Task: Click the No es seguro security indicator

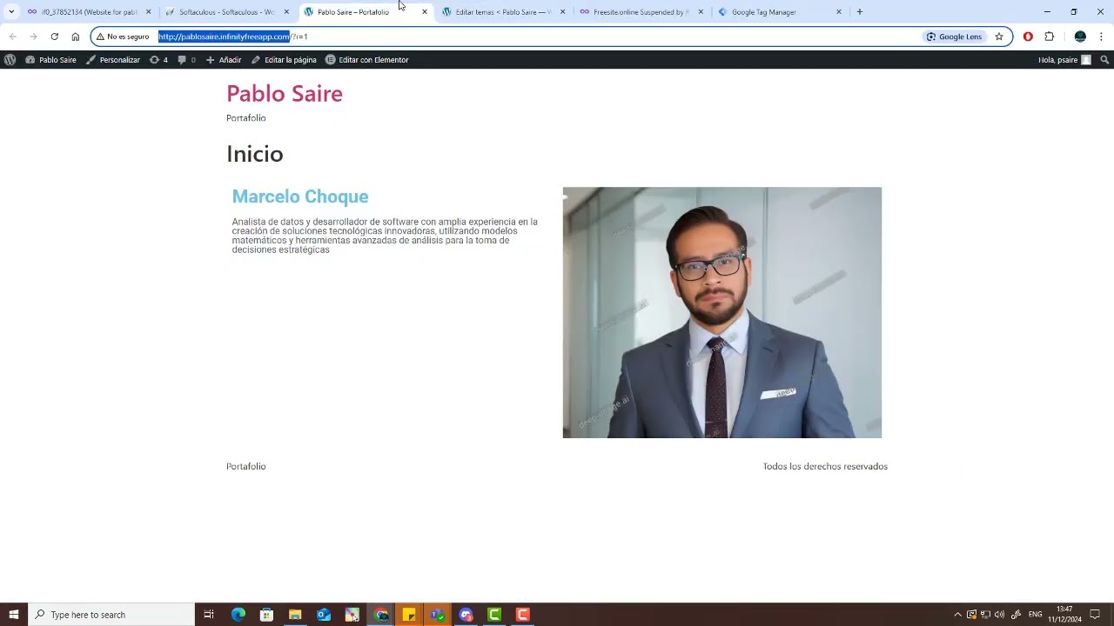Action: (x=123, y=37)
